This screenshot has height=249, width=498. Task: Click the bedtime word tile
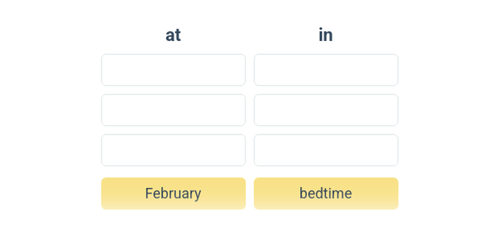pos(326,194)
